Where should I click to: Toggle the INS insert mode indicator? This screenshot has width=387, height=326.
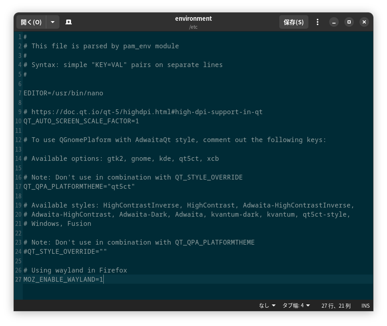tap(365, 306)
